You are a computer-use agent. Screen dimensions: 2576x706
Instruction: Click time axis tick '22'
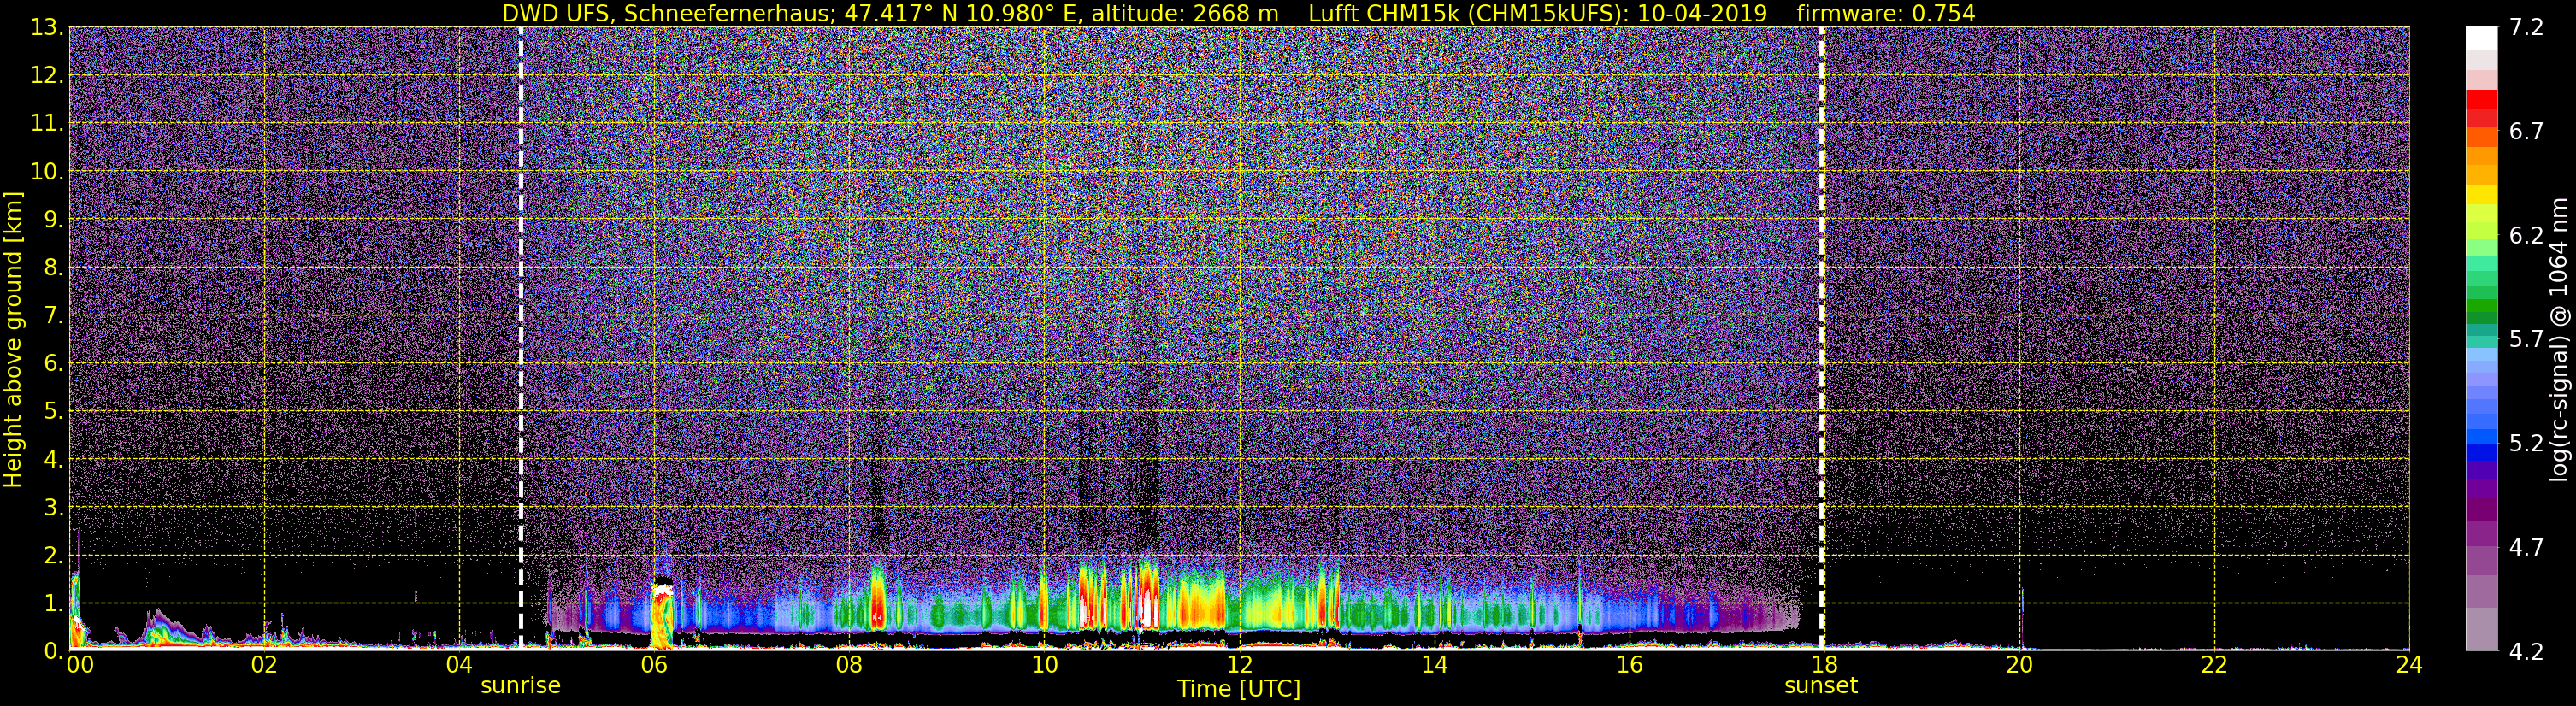click(x=2214, y=666)
